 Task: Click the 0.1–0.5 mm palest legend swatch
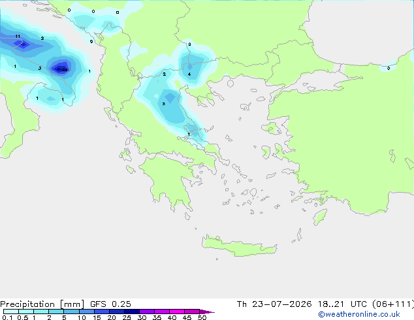pyautogui.click(x=11, y=312)
